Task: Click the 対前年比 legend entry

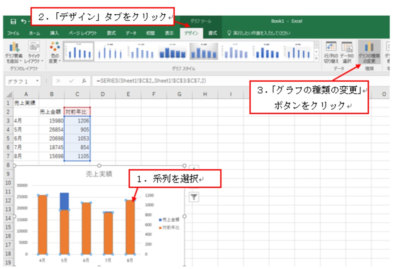Action: click(169, 227)
